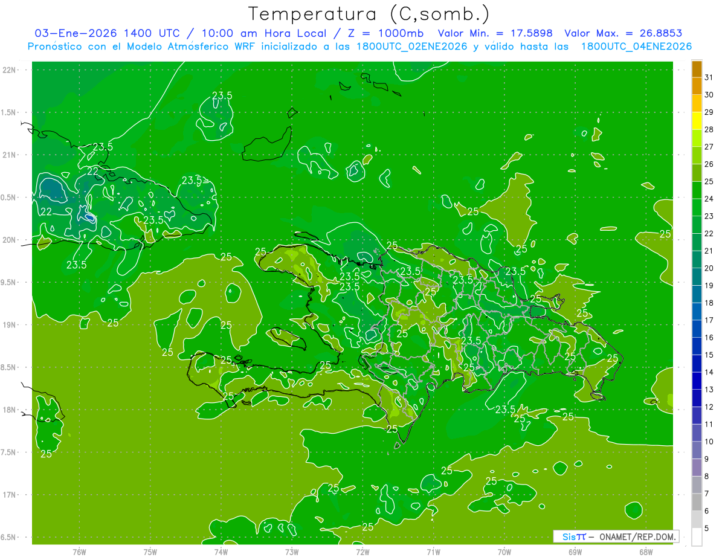Click the 25 contour label at the map's east edge
The height and width of the screenshot is (560, 725).
[x=665, y=234]
